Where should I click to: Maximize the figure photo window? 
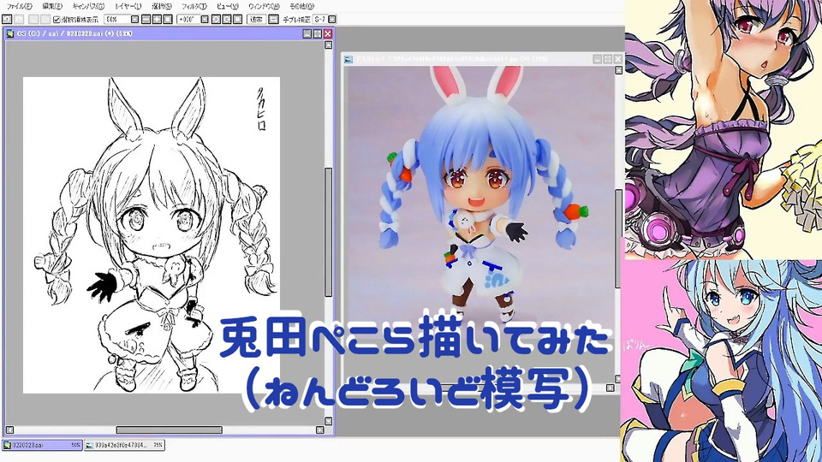point(608,59)
